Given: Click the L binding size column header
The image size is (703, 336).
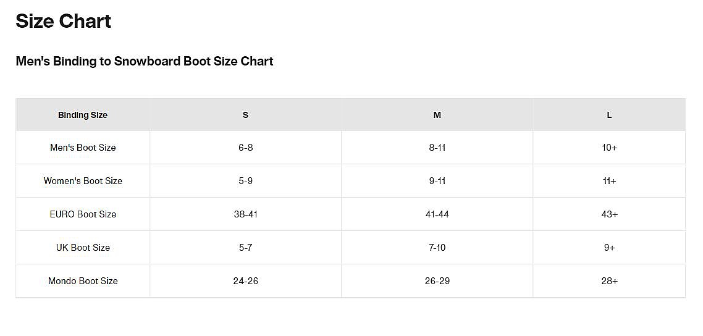Looking at the screenshot, I should (x=609, y=115).
